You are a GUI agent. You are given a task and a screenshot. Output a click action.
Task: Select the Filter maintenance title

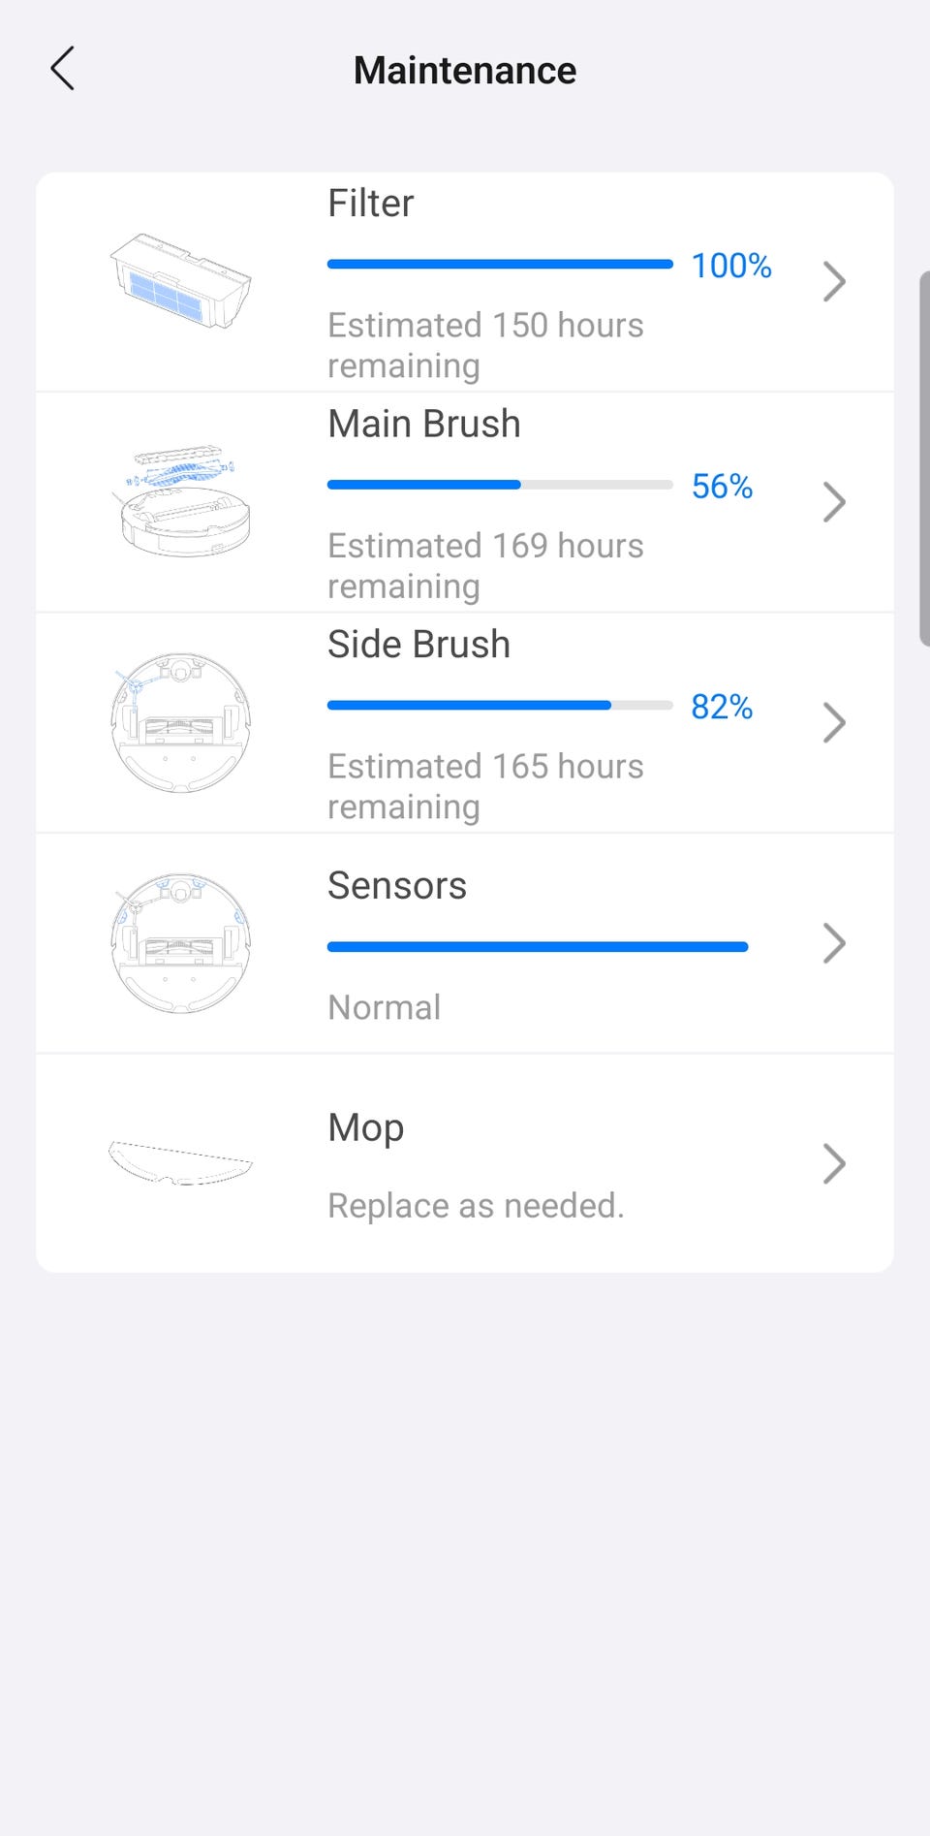coord(370,204)
